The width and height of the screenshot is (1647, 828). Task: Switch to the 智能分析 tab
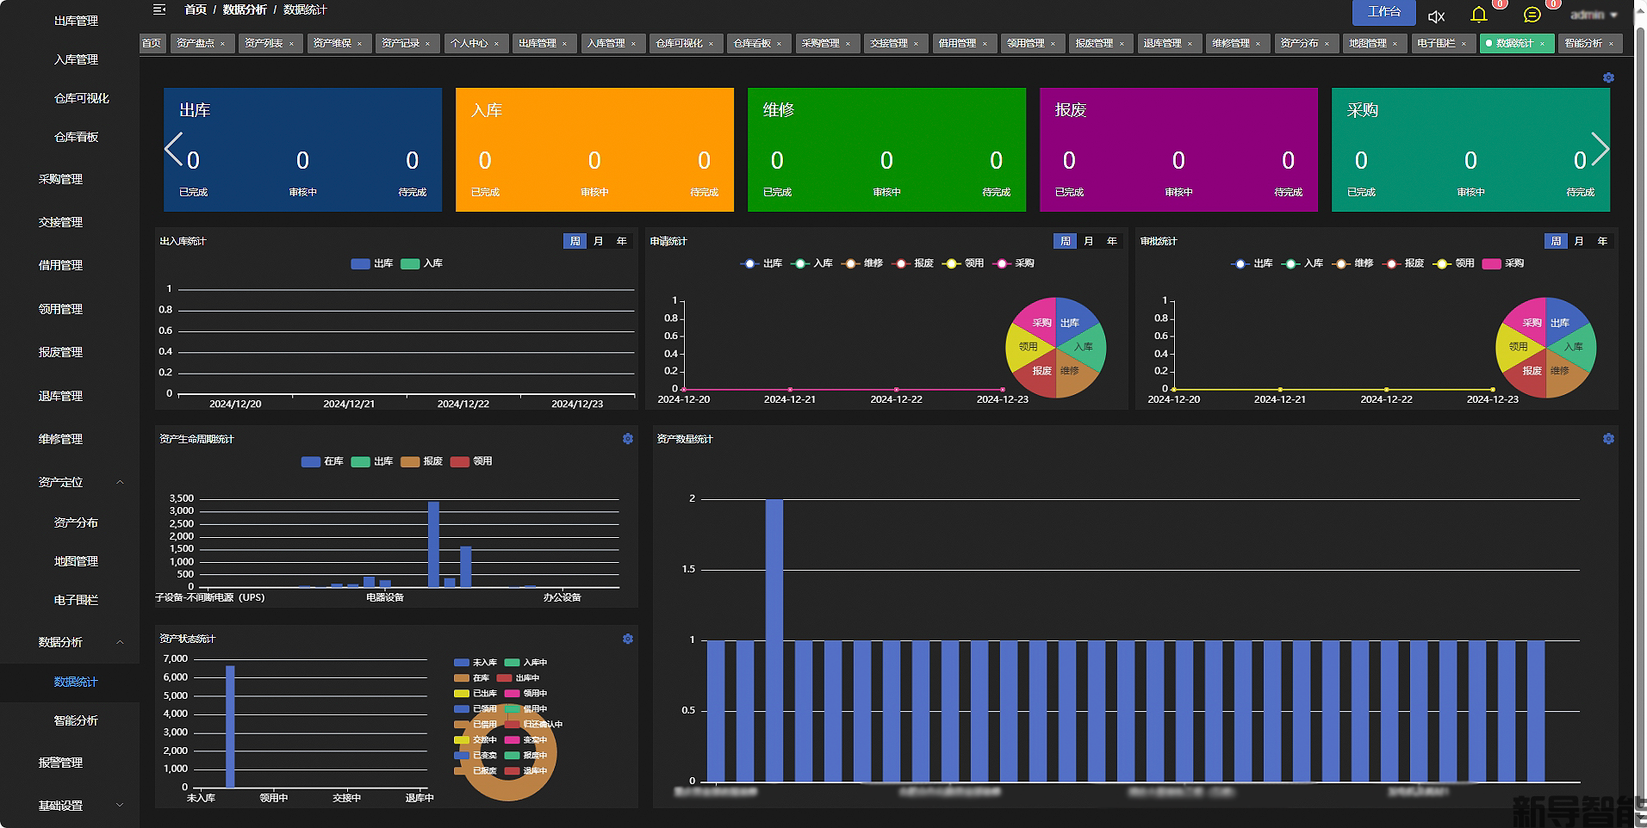(1583, 43)
